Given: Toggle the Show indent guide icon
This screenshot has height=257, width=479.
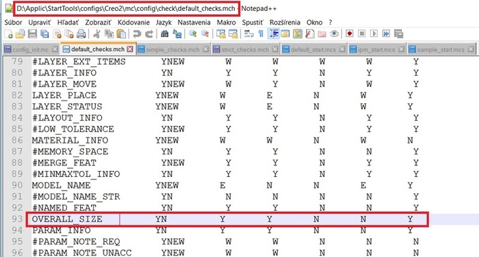Looking at the screenshot, I should (274, 34).
